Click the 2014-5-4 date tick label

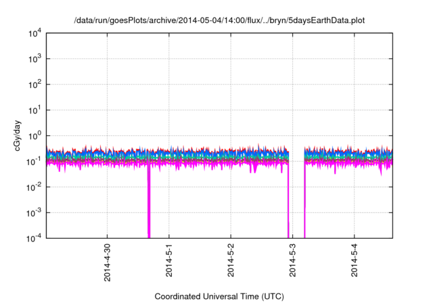click(x=355, y=260)
